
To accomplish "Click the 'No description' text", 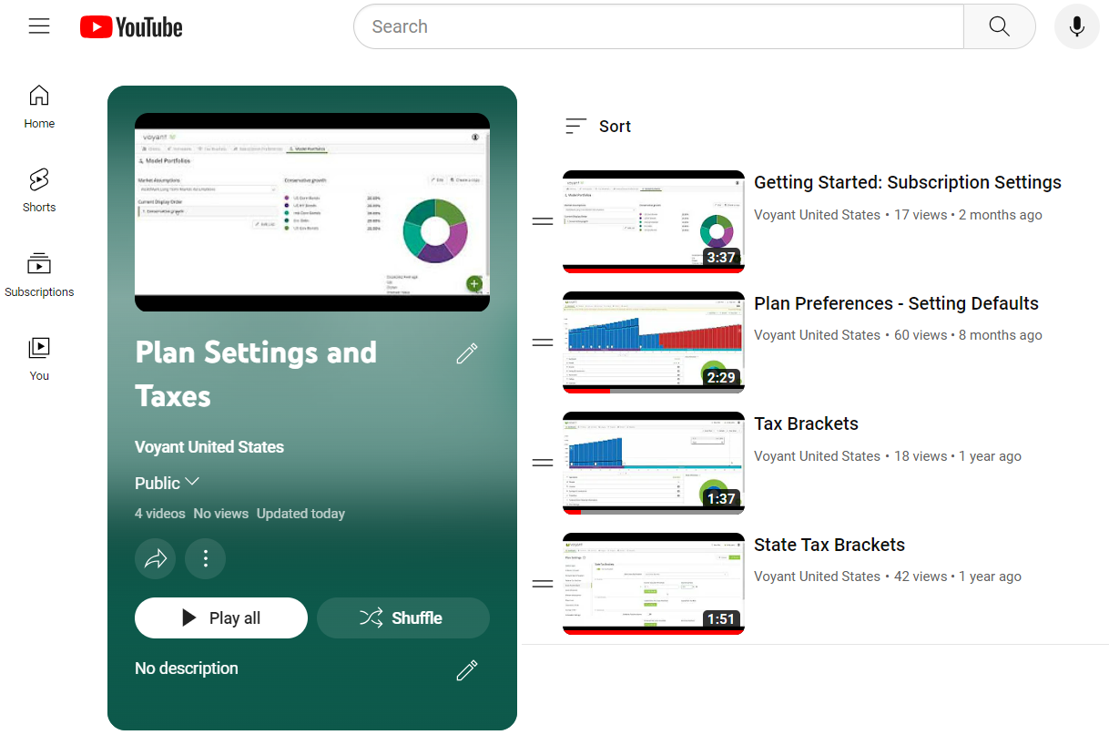I will pos(187,668).
